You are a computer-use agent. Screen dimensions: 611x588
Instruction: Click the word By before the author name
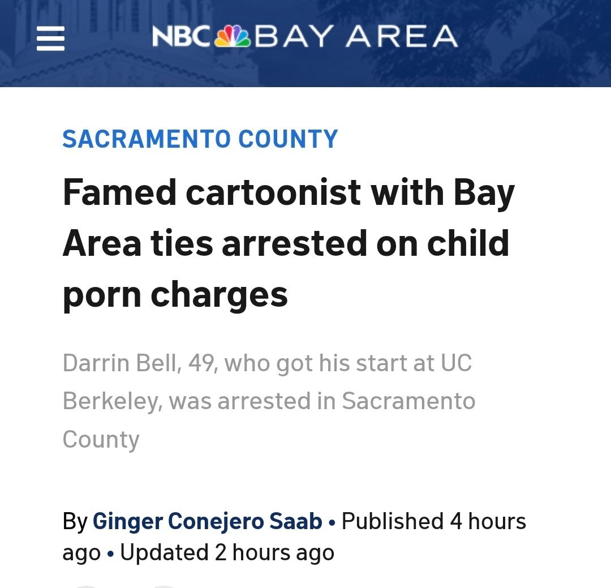coord(75,521)
